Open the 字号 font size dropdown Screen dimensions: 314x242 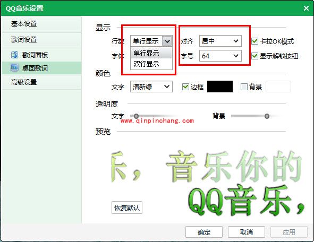coord(220,56)
